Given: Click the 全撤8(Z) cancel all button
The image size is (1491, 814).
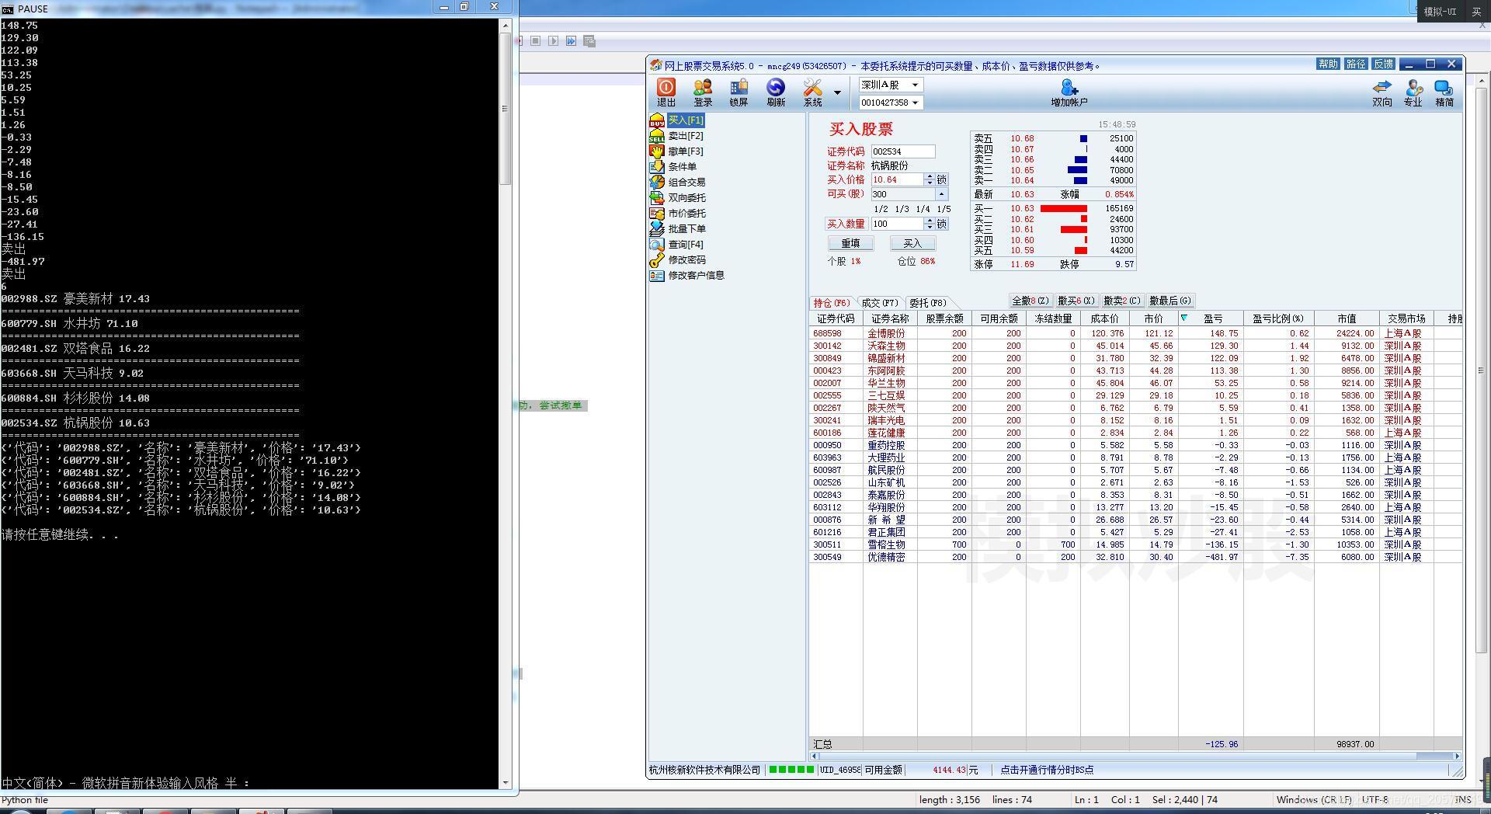Looking at the screenshot, I should pos(1030,301).
